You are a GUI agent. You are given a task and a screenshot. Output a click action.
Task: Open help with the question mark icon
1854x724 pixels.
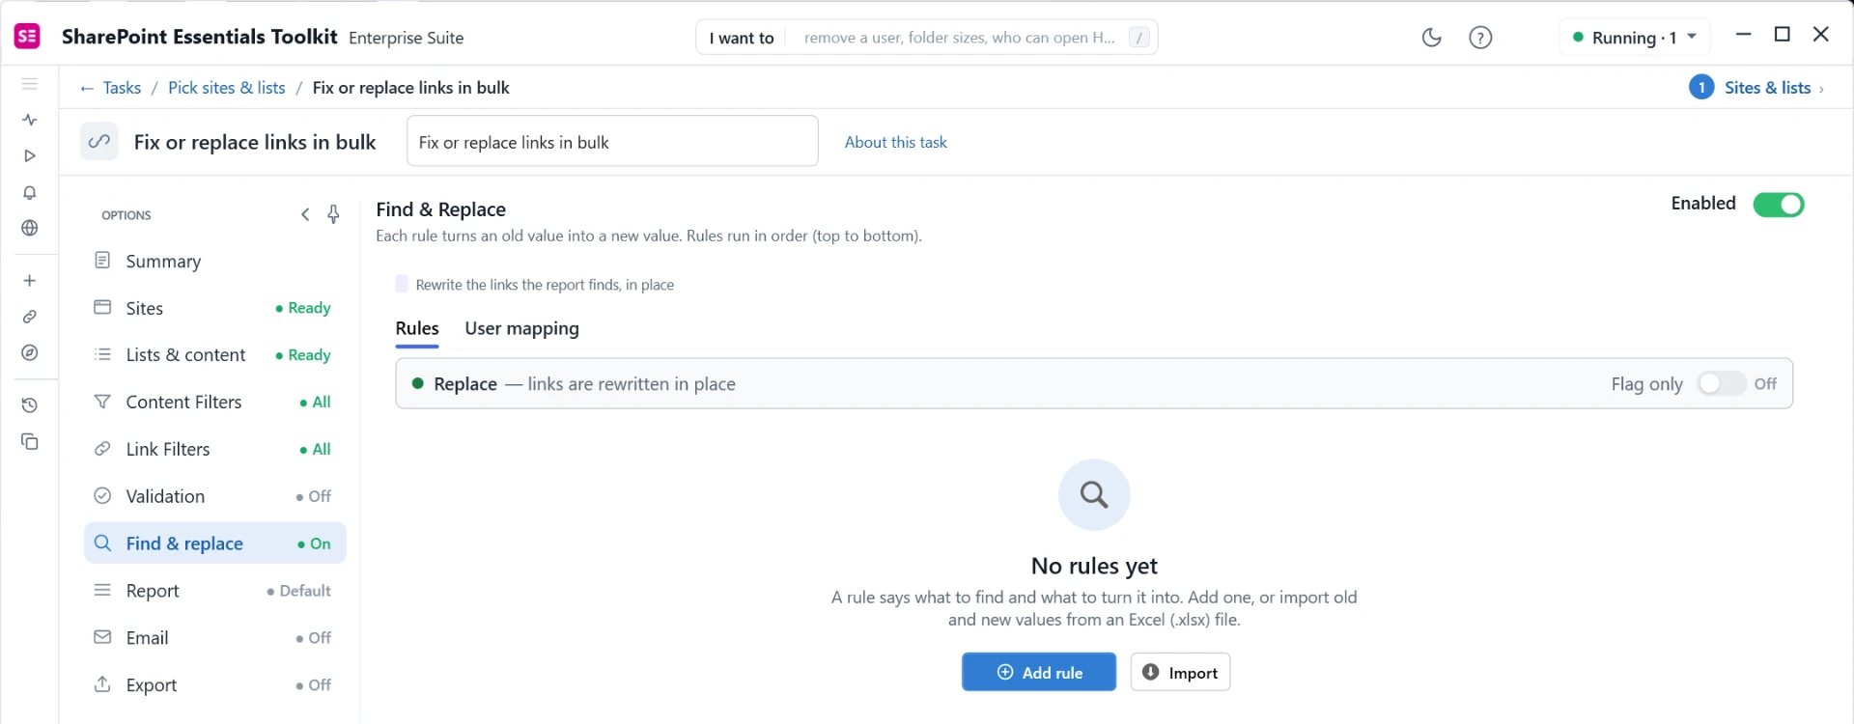click(1480, 38)
